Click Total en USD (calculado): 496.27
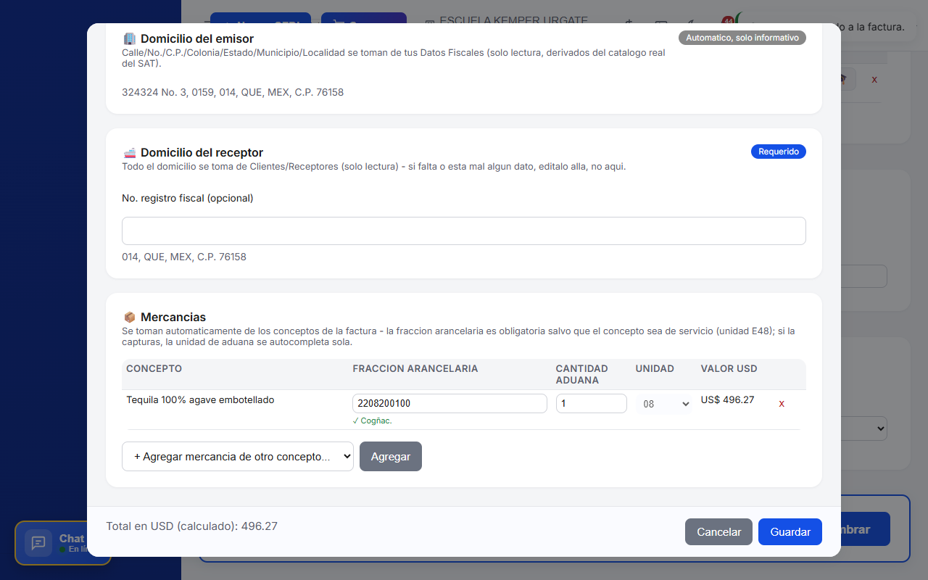 (x=191, y=526)
